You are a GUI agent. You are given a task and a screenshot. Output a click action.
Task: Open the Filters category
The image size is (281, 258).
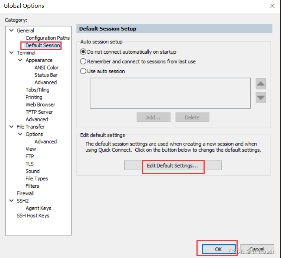tap(32, 186)
